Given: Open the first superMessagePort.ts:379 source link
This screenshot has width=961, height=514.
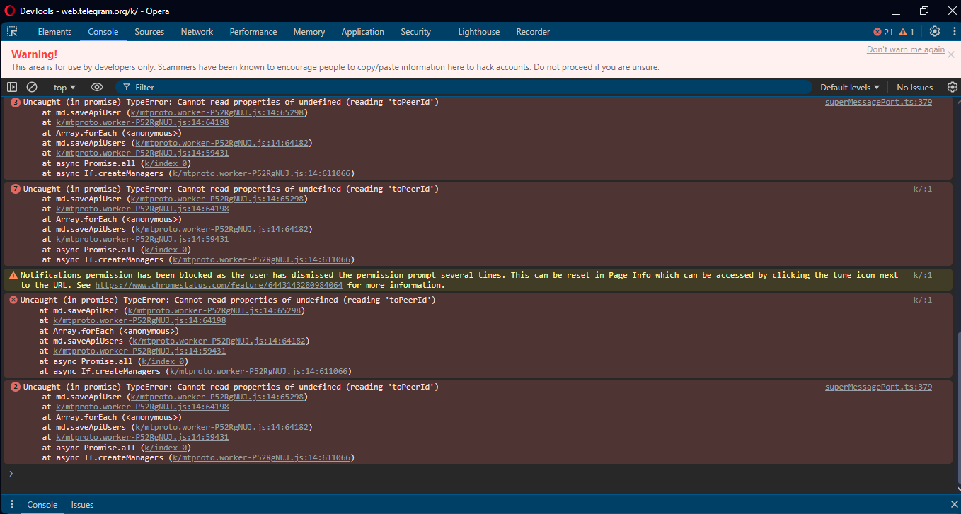Looking at the screenshot, I should pos(878,103).
